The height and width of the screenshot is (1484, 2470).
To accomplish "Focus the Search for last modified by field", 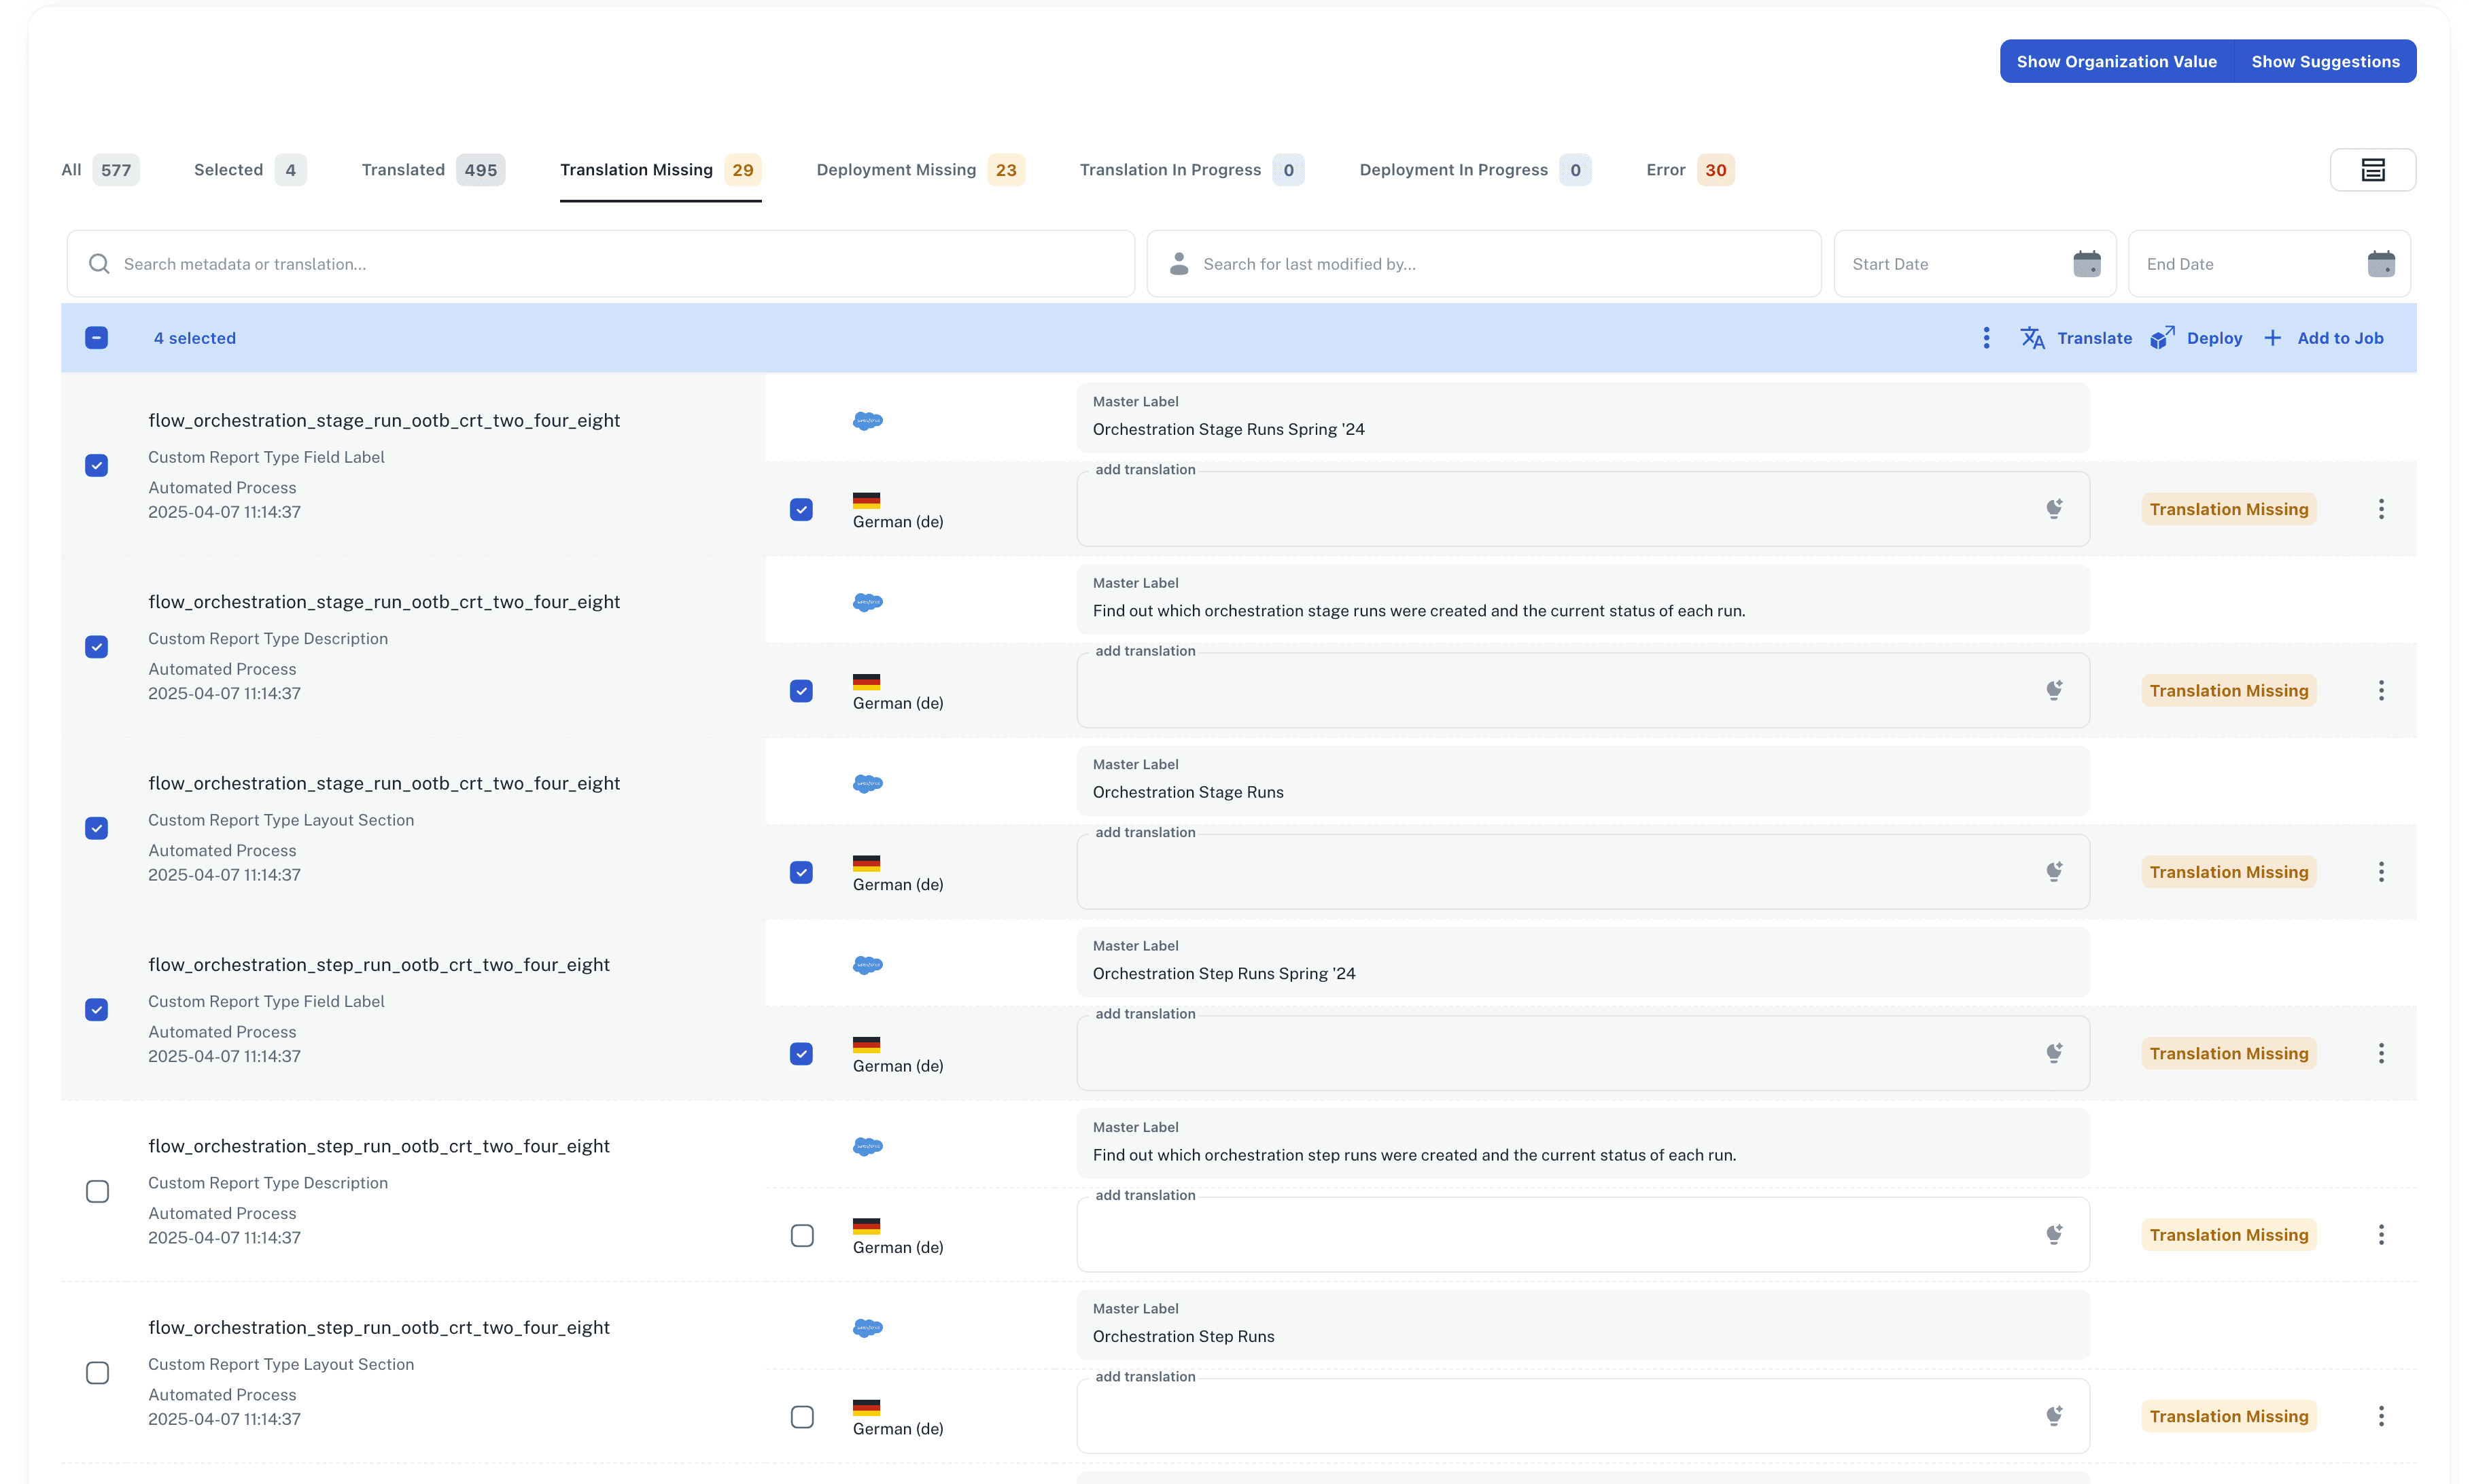I will tap(1484, 264).
